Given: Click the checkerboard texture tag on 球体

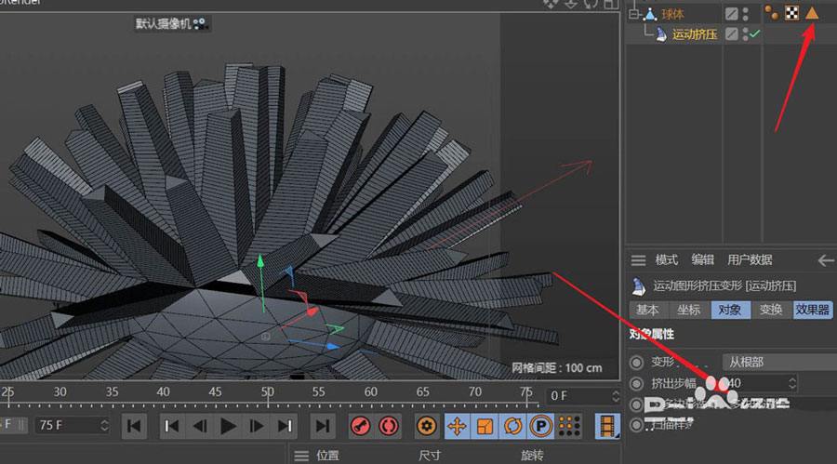Looking at the screenshot, I should [791, 13].
